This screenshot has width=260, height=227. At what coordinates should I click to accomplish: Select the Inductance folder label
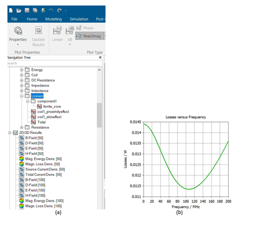40,90
